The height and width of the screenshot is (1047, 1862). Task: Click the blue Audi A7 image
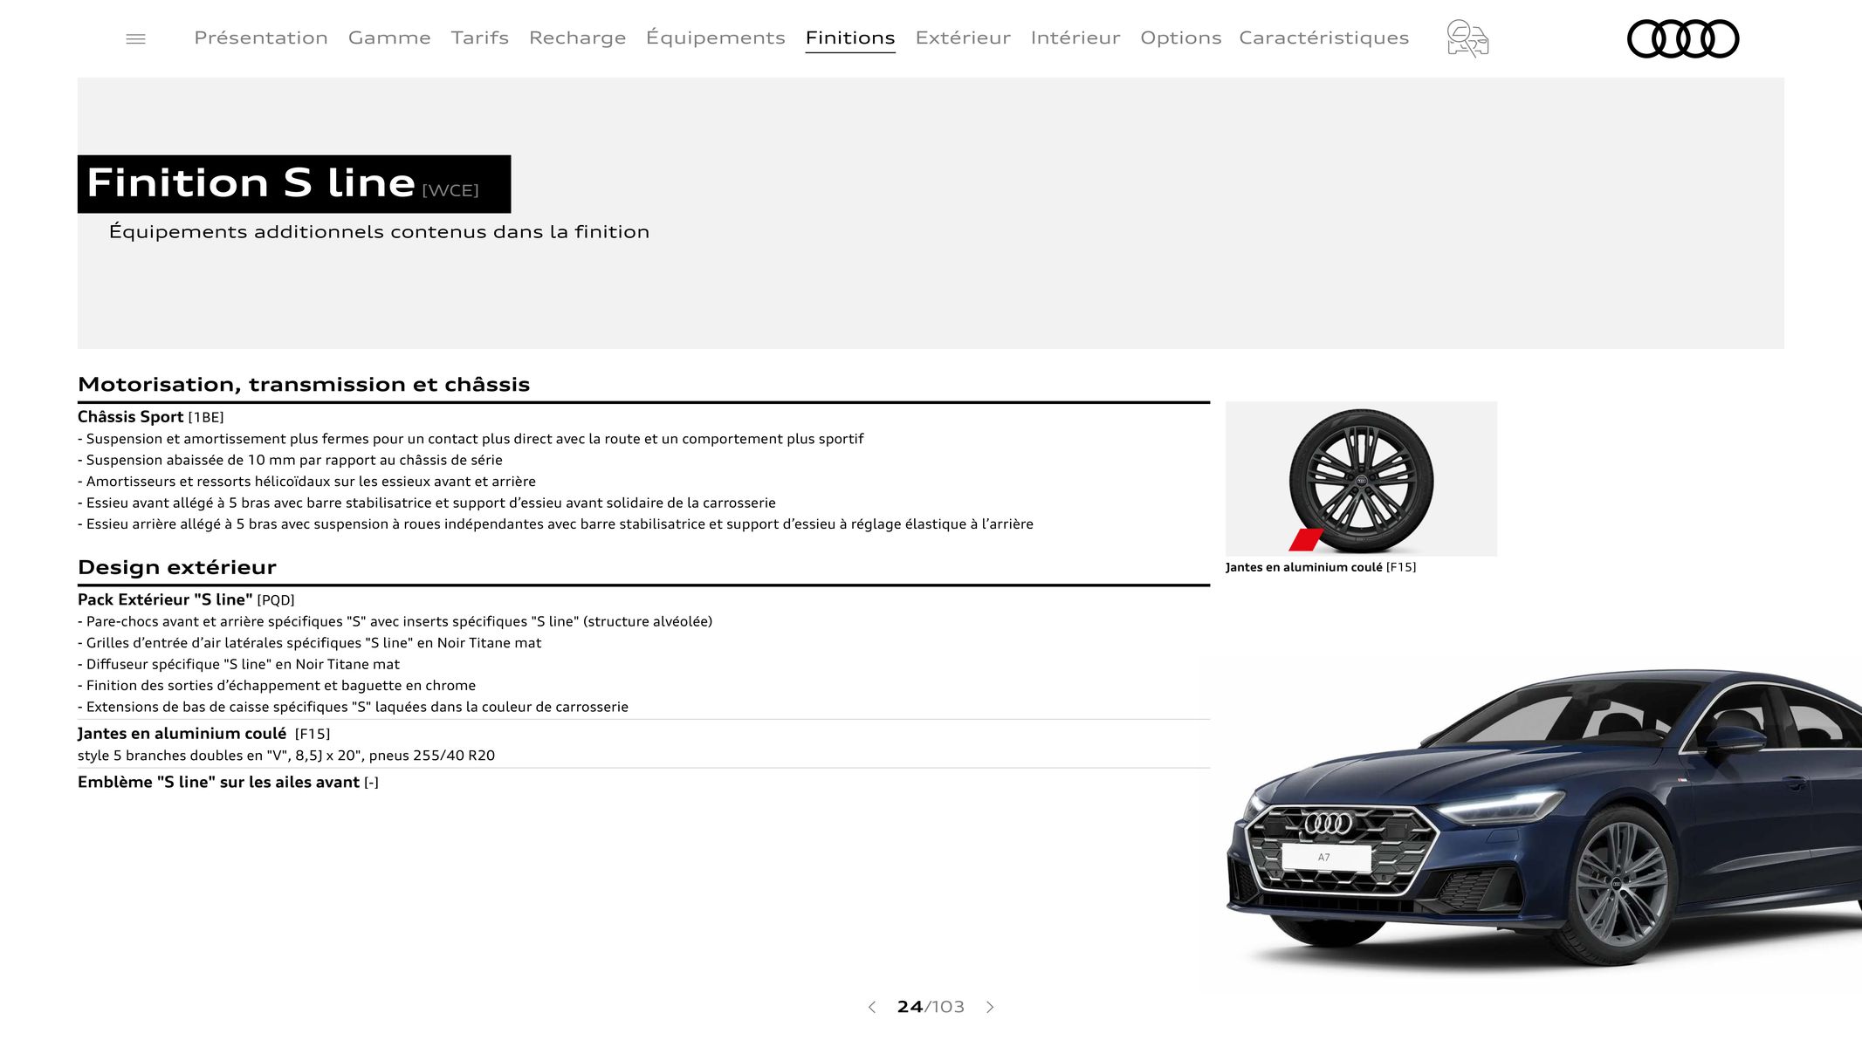tap(1544, 820)
